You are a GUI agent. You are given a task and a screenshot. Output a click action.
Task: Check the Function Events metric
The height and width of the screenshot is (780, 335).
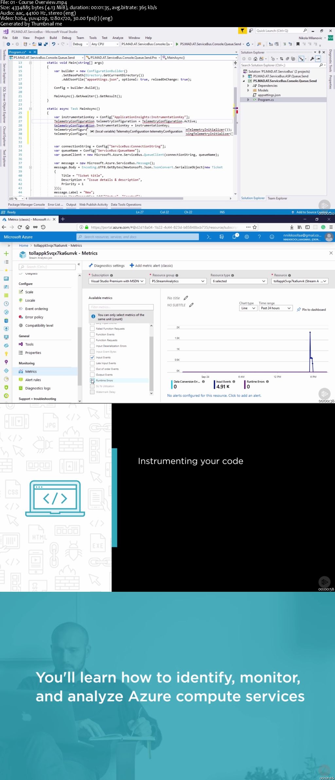(x=92, y=334)
